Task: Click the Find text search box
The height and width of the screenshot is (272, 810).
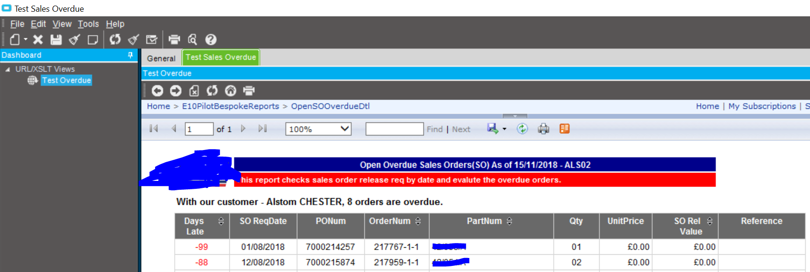Action: (395, 129)
